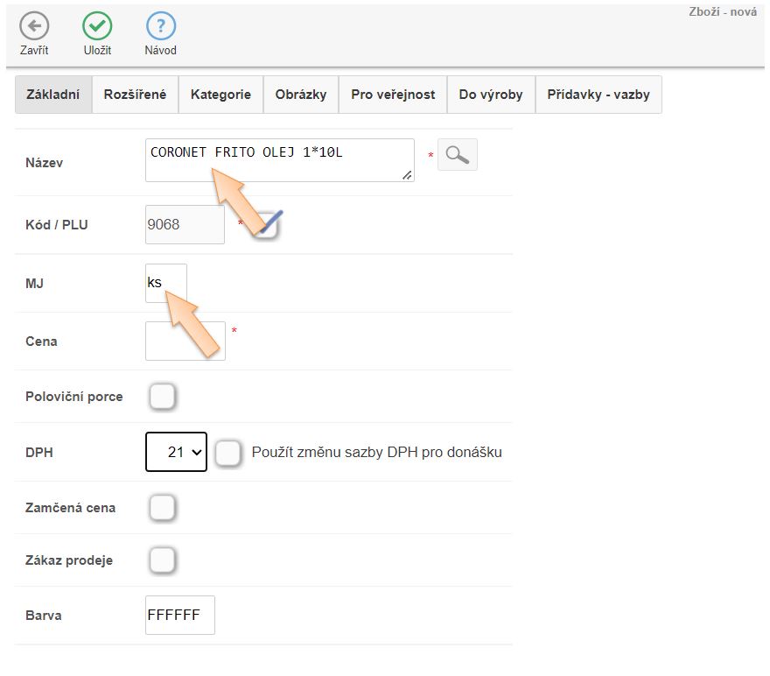This screenshot has height=676, width=770.
Task: Open the Do výroby tab
Action: point(491,95)
